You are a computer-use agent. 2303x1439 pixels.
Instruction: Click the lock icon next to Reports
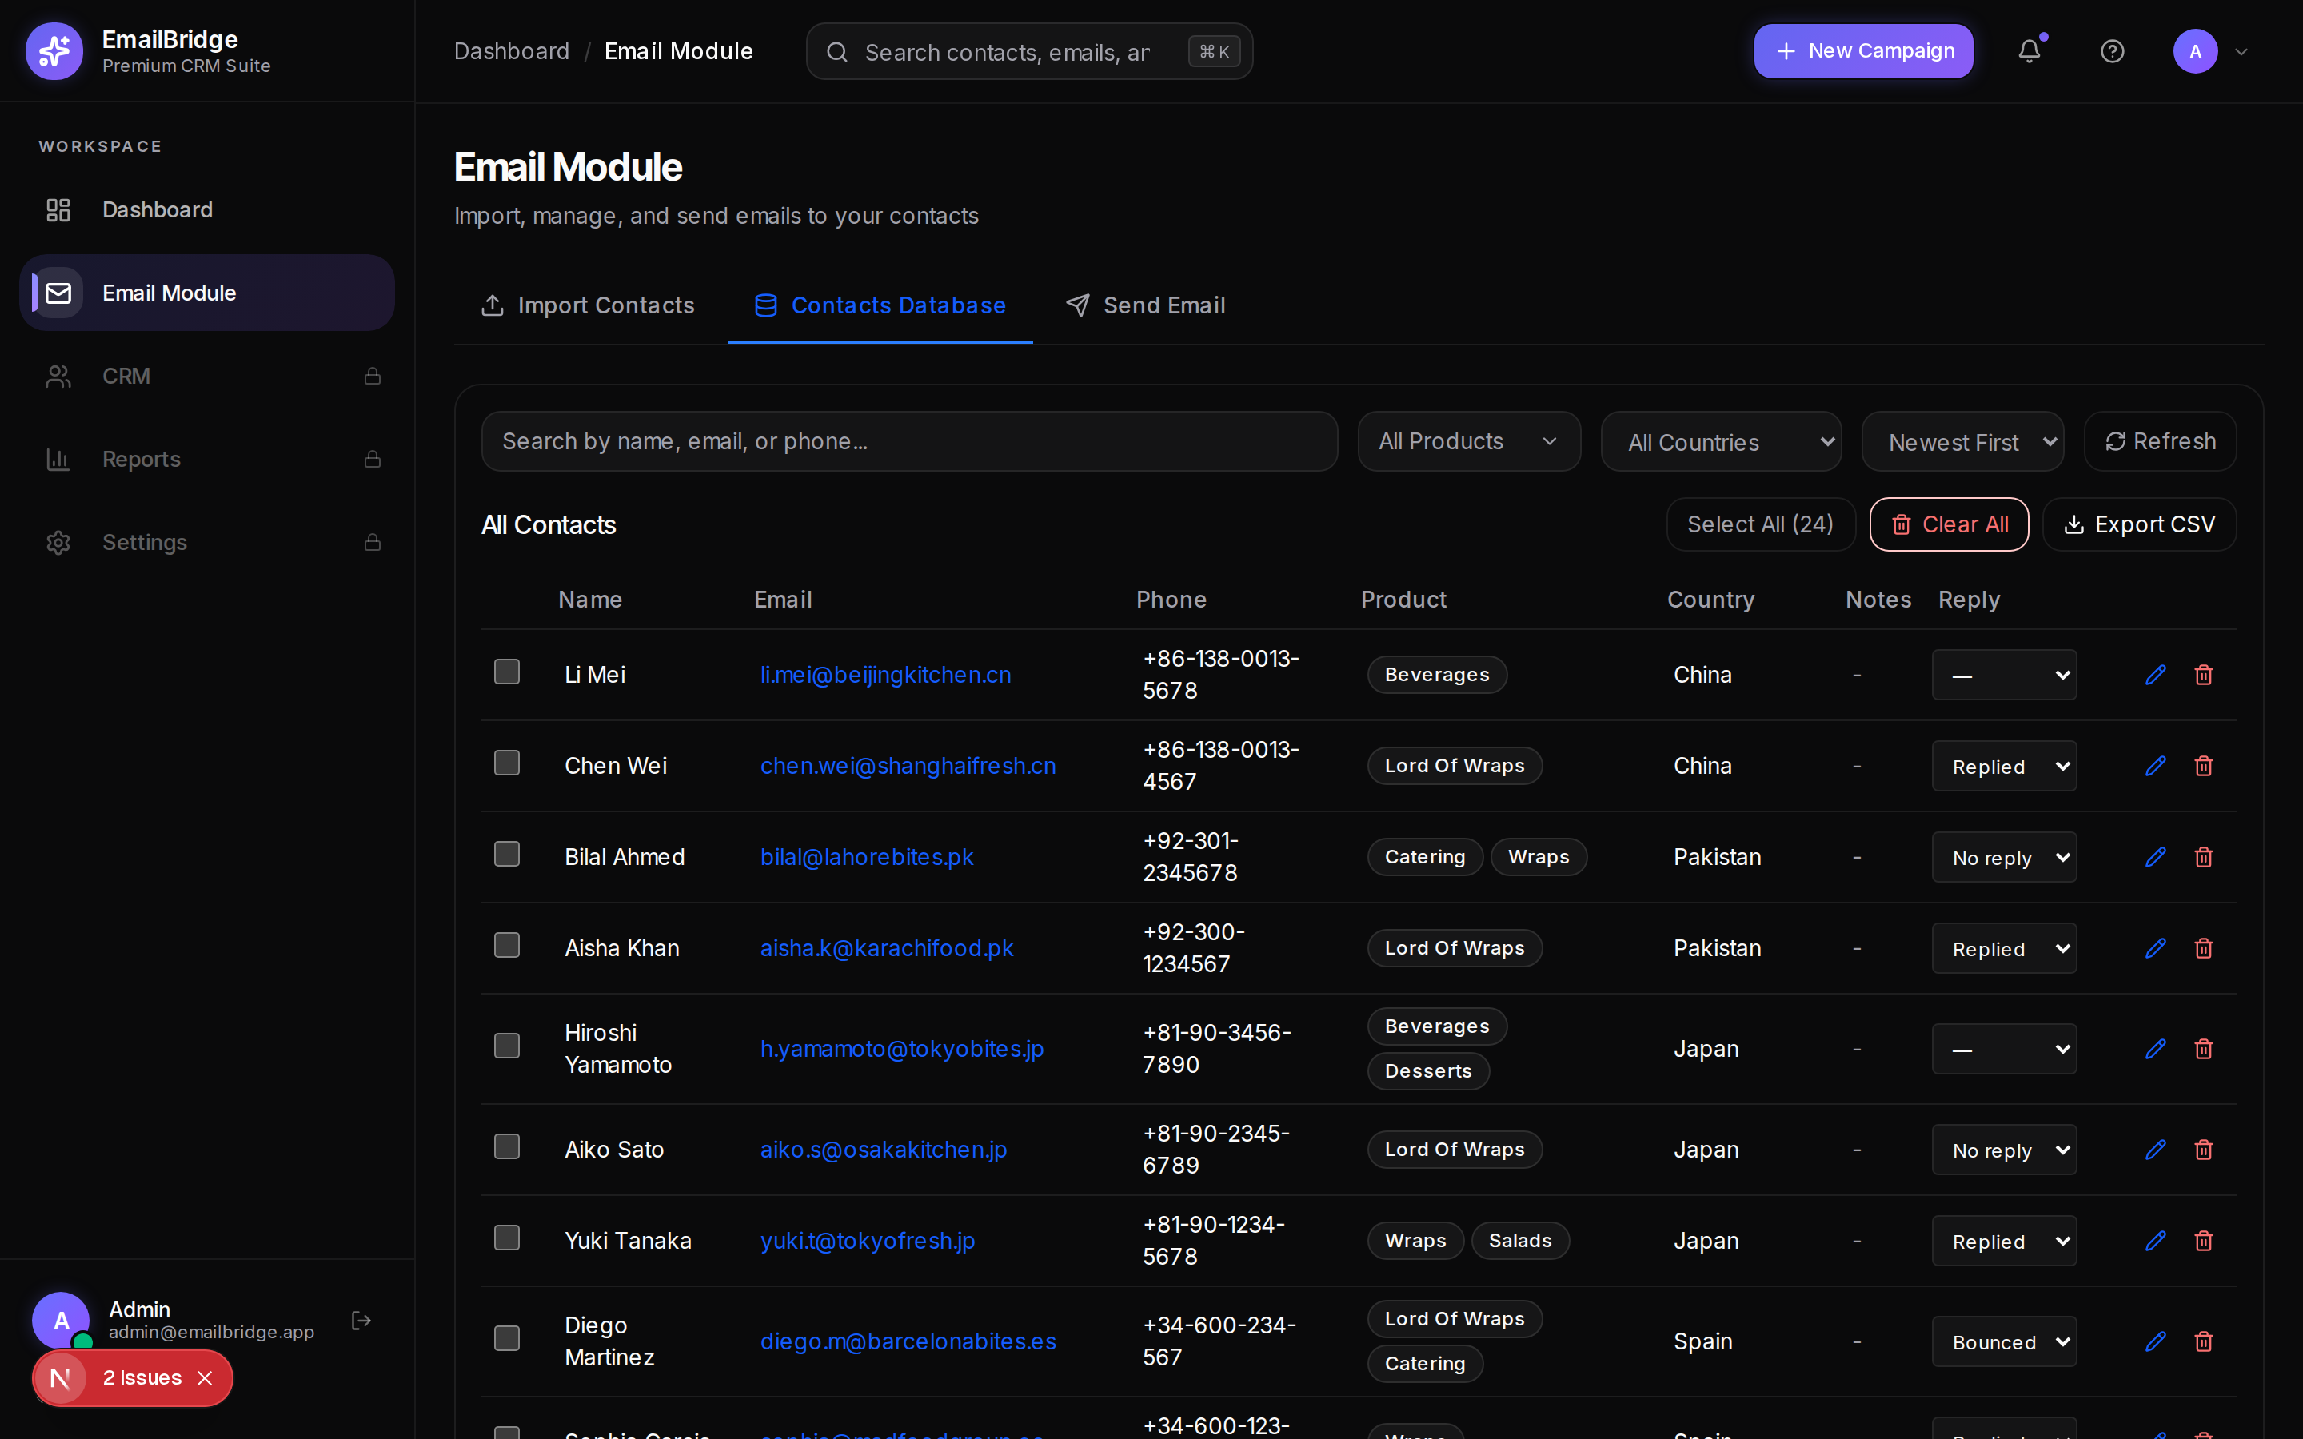372,459
